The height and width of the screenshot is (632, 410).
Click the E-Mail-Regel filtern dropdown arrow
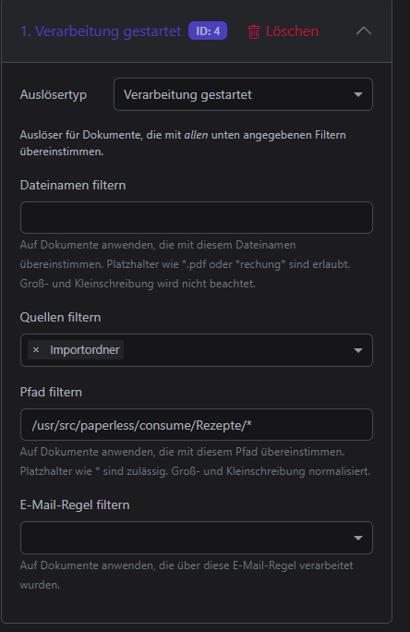tap(358, 538)
